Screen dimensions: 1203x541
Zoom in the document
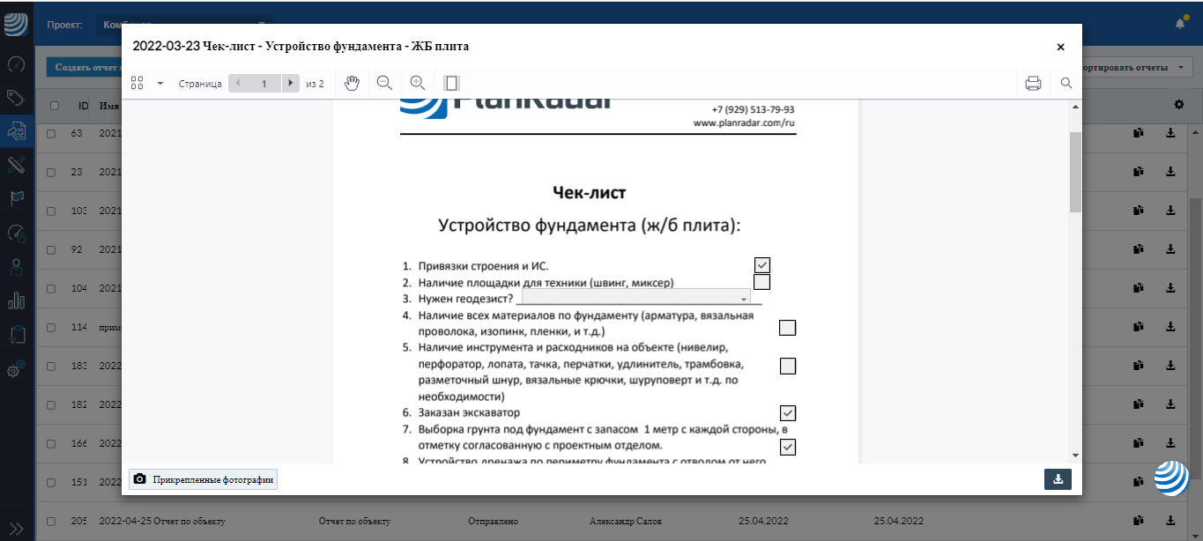tap(418, 83)
